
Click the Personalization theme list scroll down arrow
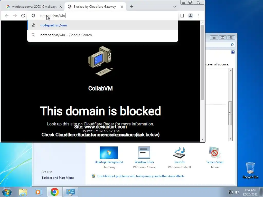(230, 139)
